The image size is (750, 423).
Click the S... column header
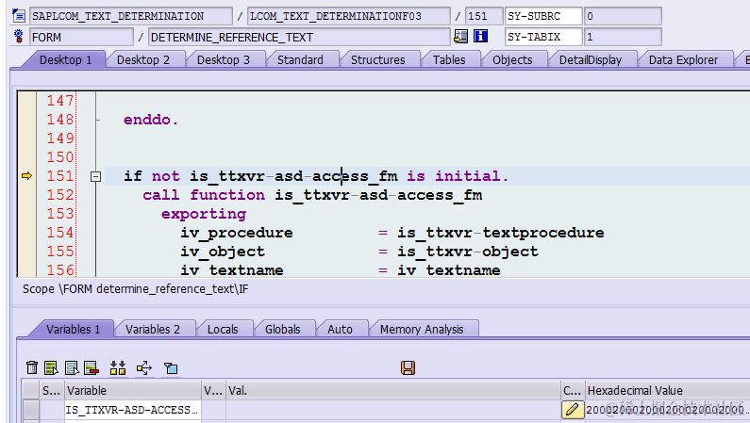[x=52, y=390]
